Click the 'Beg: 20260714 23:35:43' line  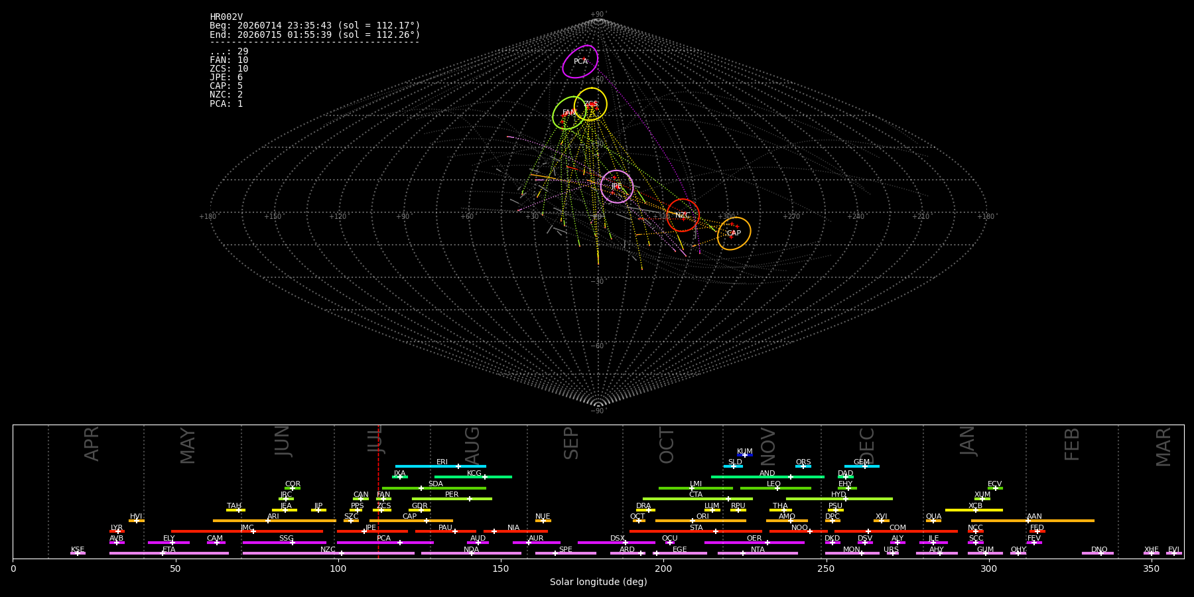(315, 26)
